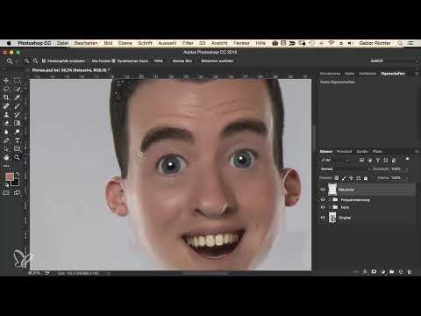Screen dimensions: 421x316
Task: Open the GABOR workspace dropdown
Action: 393,61
